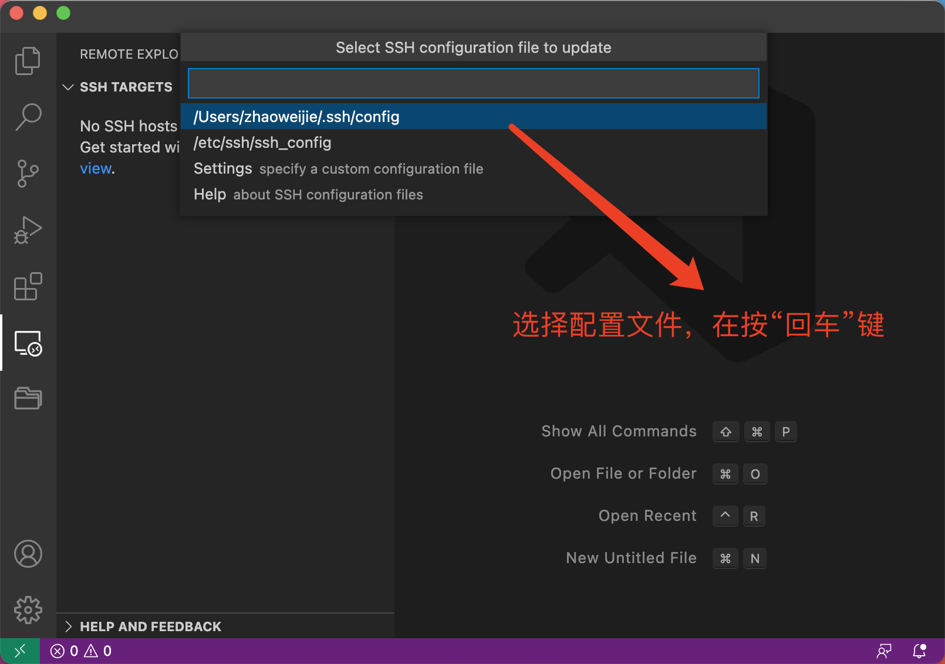Click the O key hint for Open File
This screenshot has height=664, width=945.
point(755,474)
